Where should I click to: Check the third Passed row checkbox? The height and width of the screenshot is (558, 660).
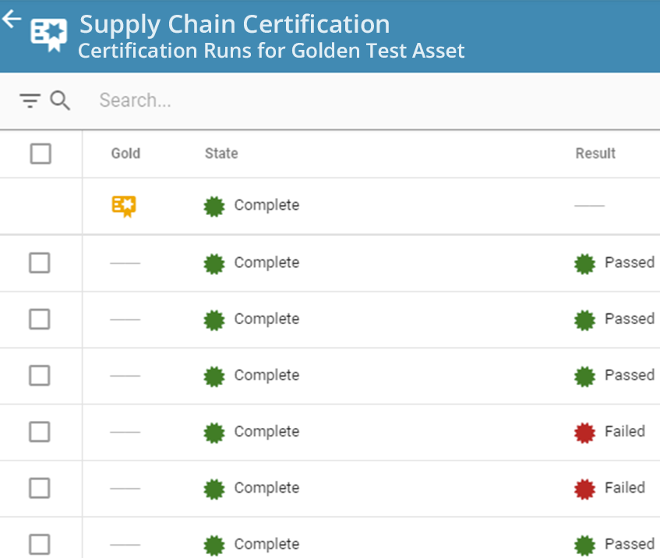click(40, 376)
